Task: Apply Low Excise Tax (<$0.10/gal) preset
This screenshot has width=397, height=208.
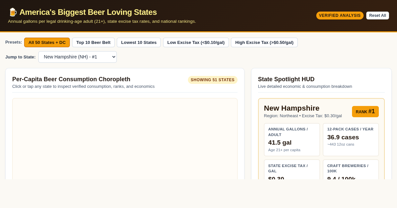Action: coord(196,42)
